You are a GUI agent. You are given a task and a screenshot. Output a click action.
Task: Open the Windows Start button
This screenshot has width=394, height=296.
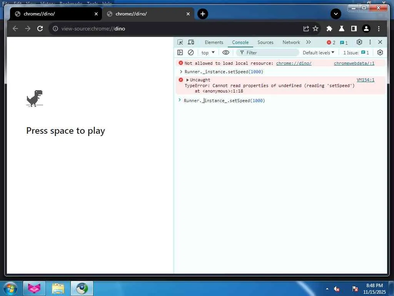tap(10, 288)
